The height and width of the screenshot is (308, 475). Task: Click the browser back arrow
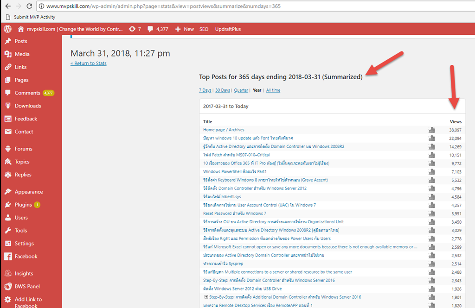(x=8, y=6)
